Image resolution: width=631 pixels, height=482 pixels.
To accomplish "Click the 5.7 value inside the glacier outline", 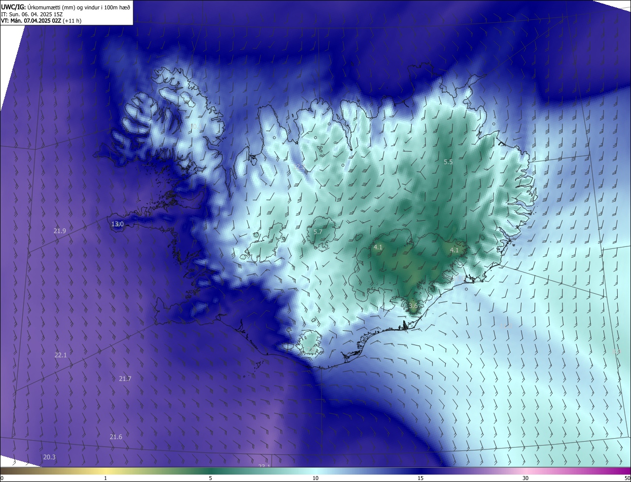I will [318, 232].
